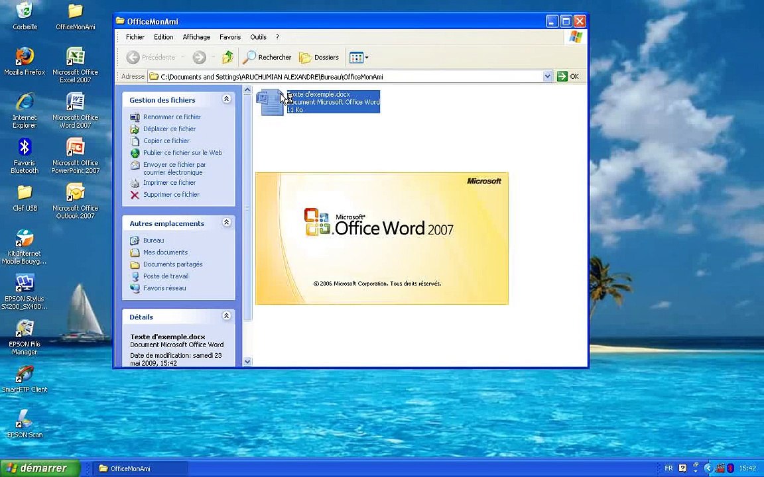Go to Favoris réseau location

164,288
